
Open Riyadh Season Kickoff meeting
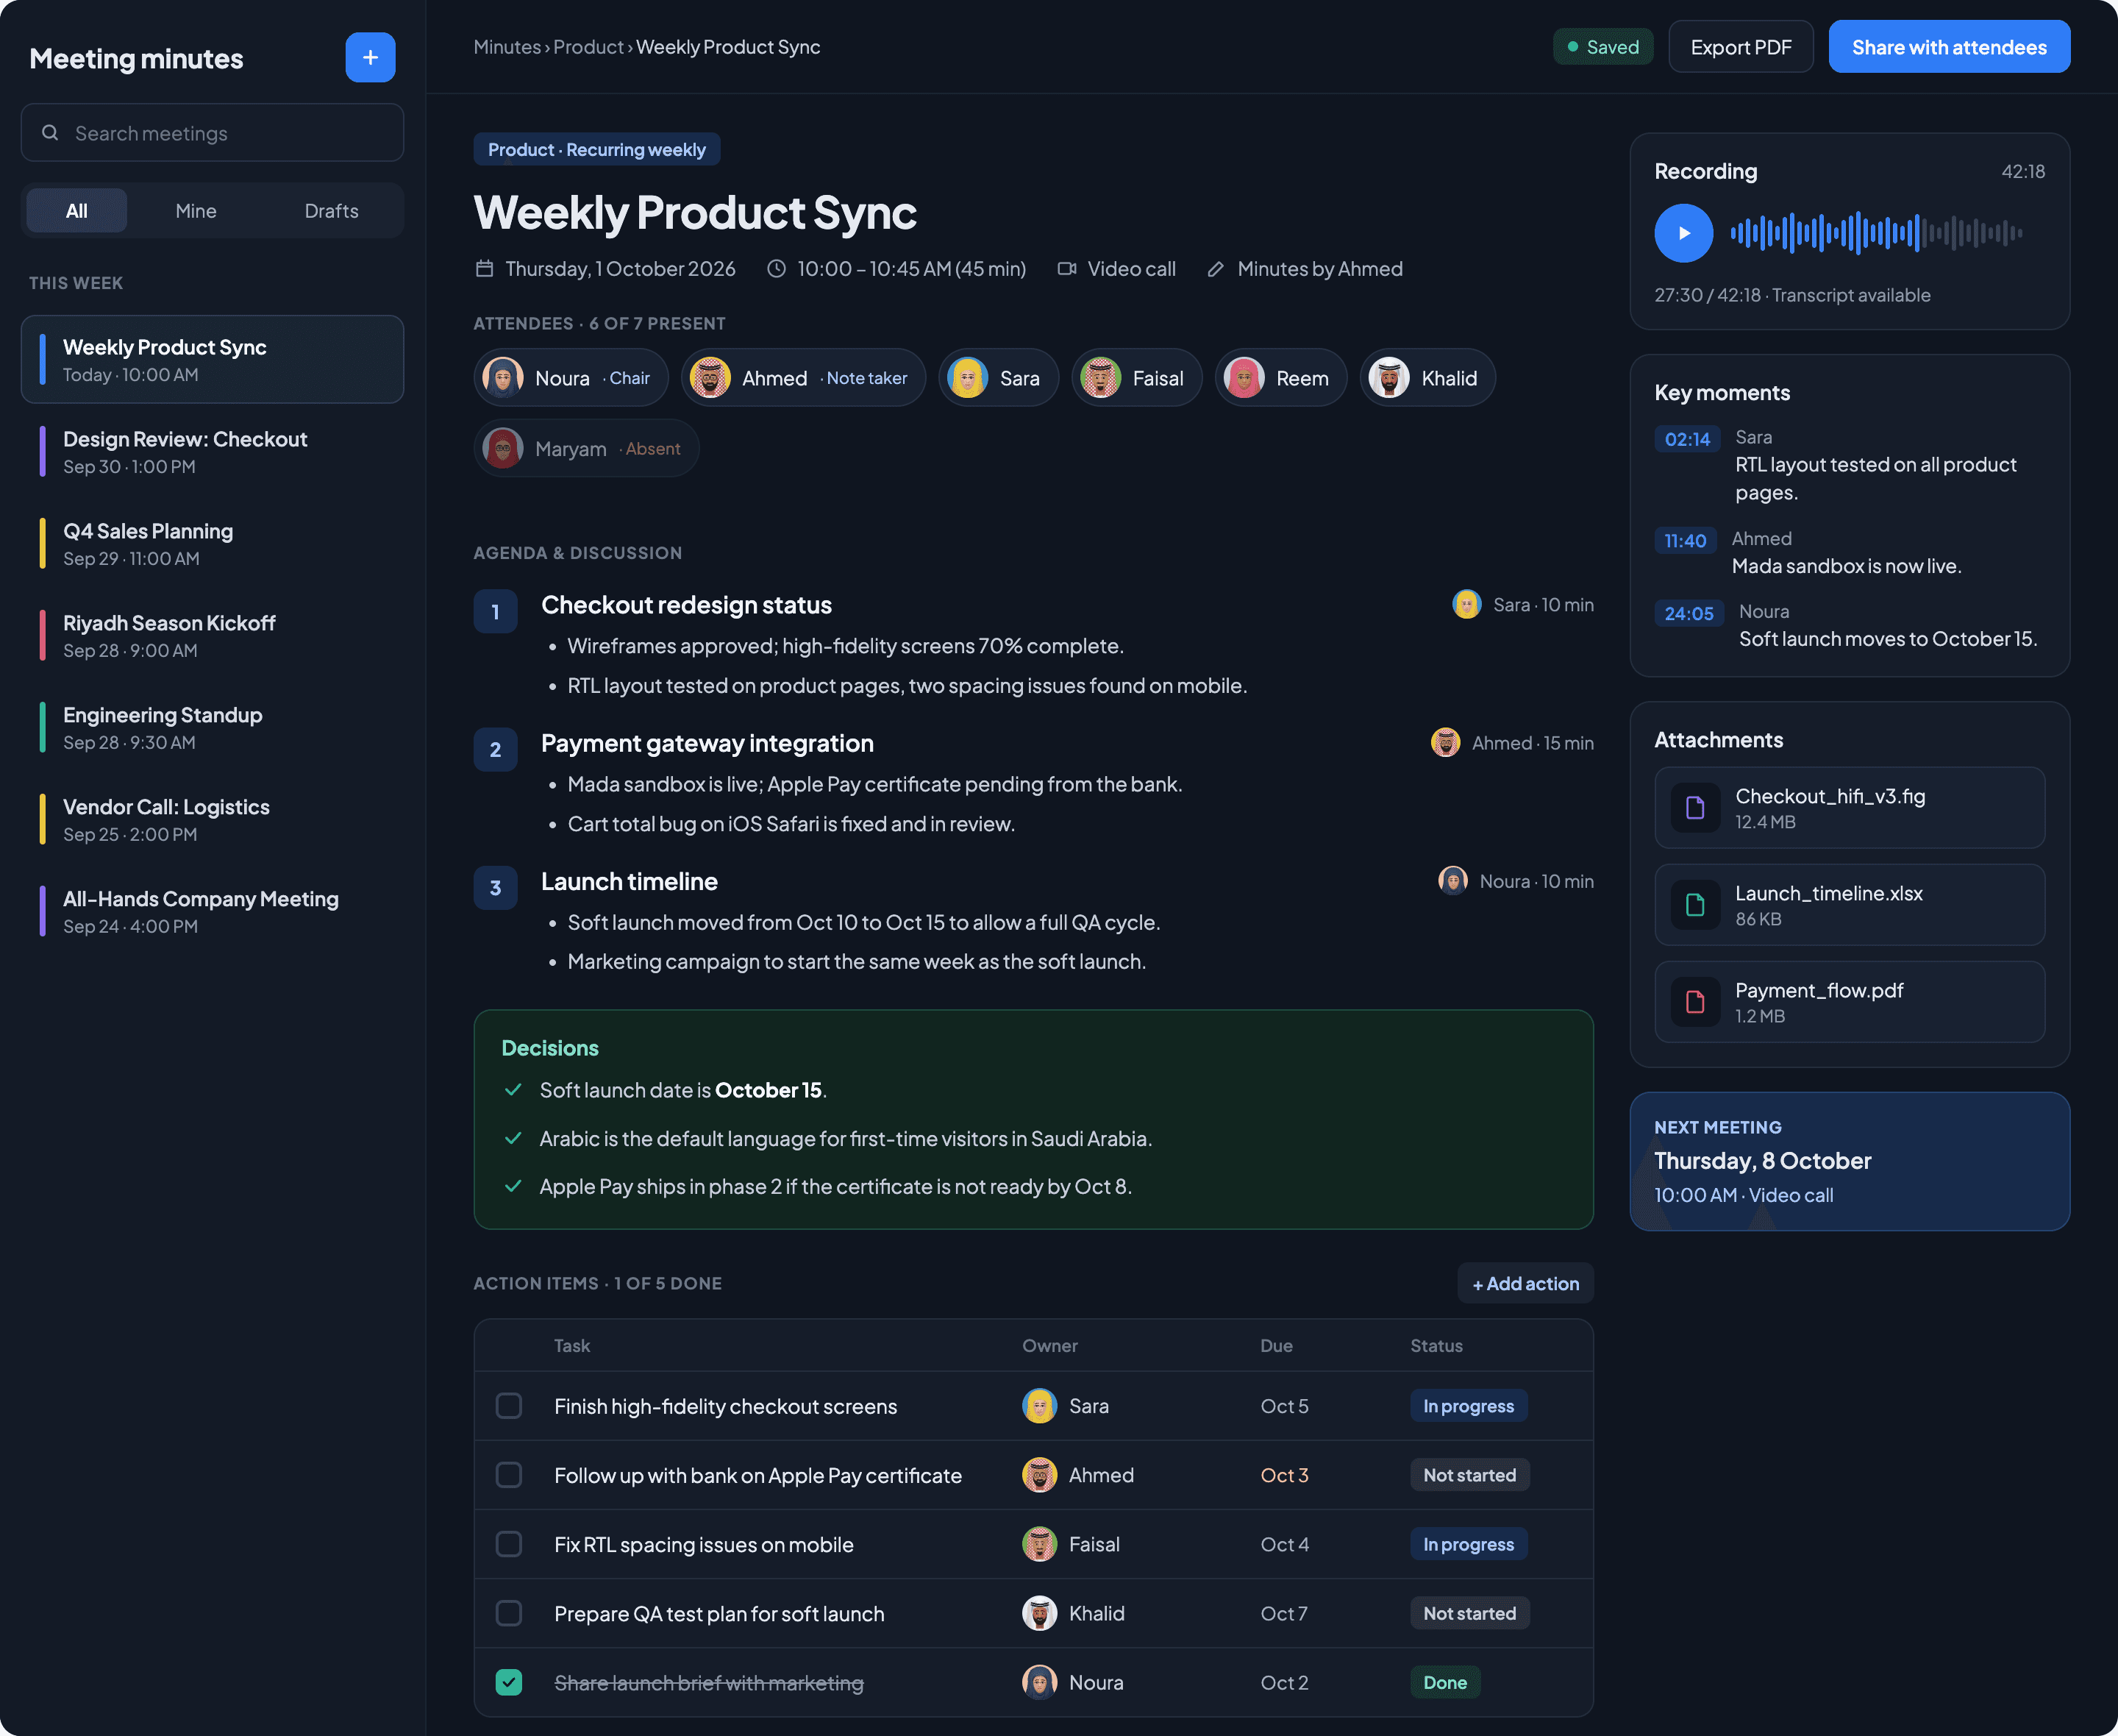[x=212, y=636]
